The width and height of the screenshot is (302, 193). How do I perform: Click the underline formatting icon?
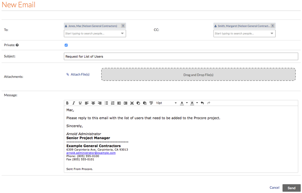80,103
